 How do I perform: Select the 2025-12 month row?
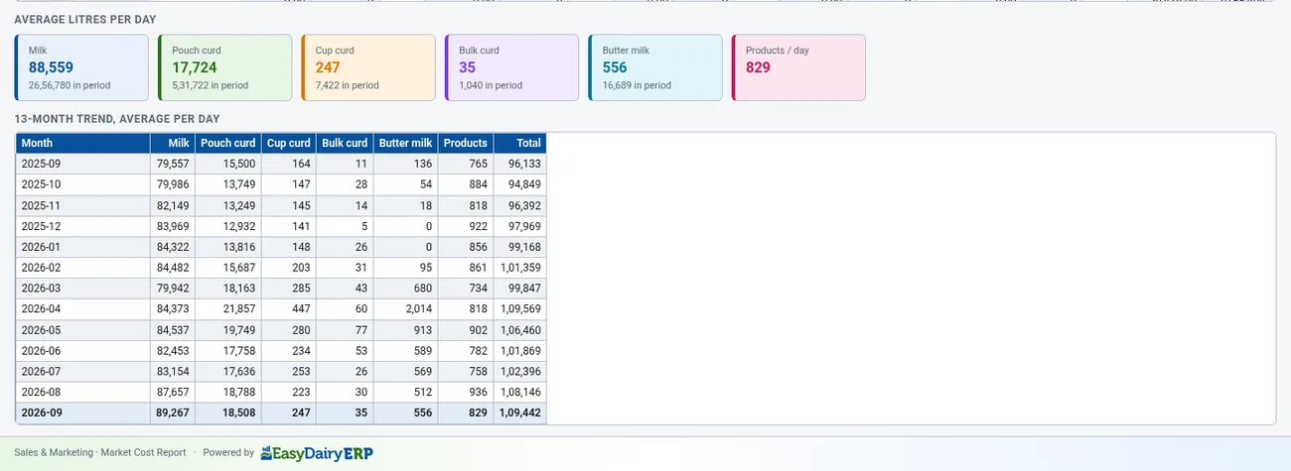point(281,226)
